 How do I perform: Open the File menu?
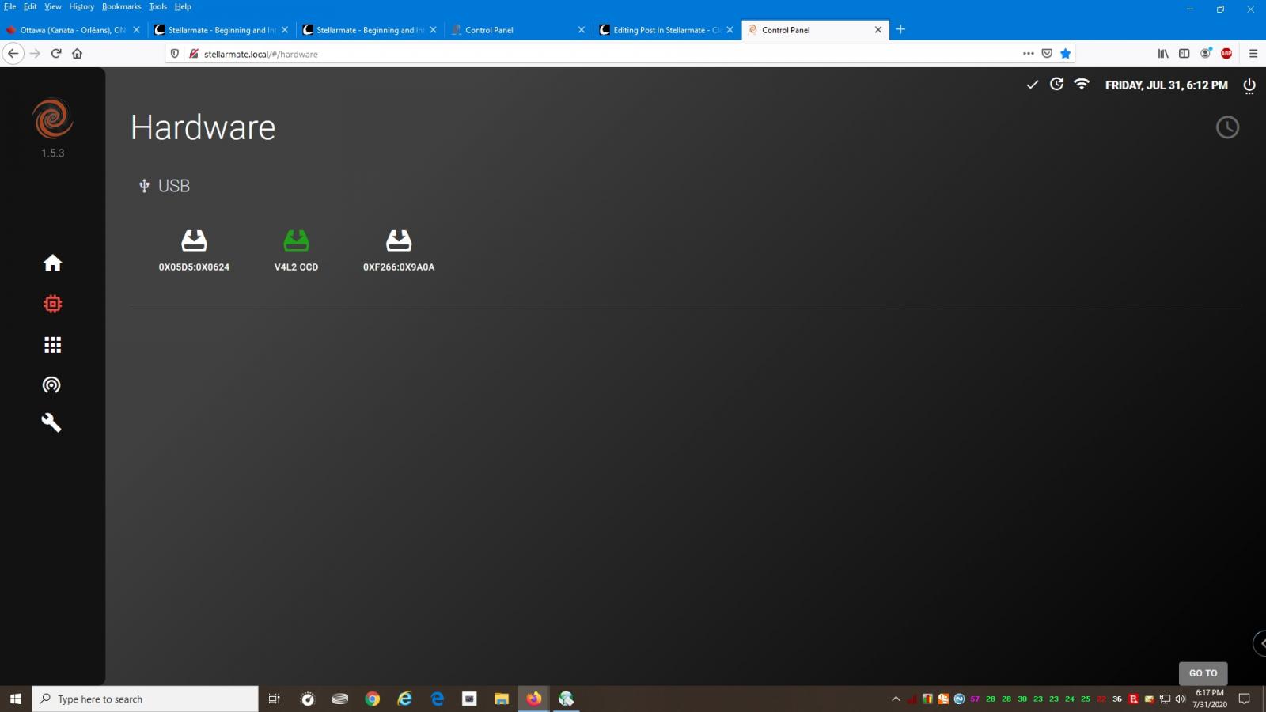(x=9, y=6)
